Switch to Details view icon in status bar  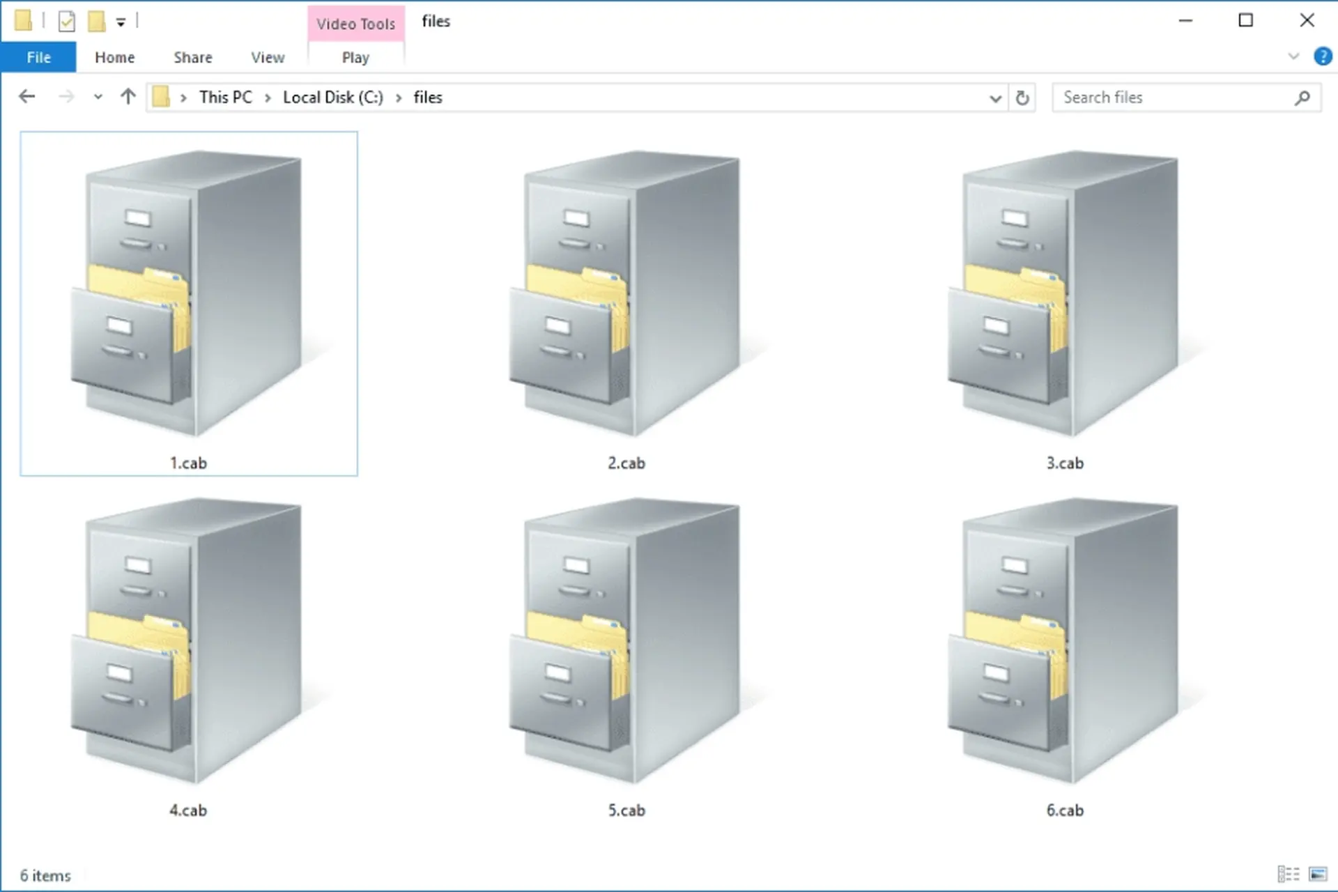[x=1288, y=874]
